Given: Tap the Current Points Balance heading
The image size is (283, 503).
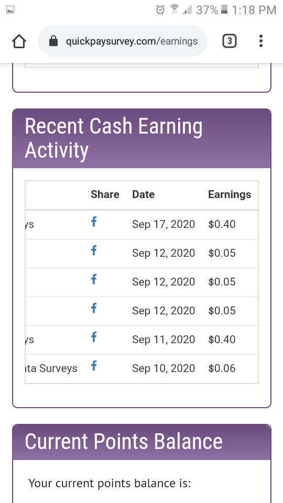Looking at the screenshot, I should coord(124,441).
